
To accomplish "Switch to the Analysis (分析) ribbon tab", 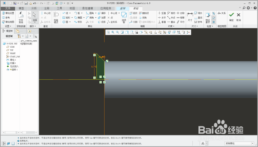I will 34,9.
